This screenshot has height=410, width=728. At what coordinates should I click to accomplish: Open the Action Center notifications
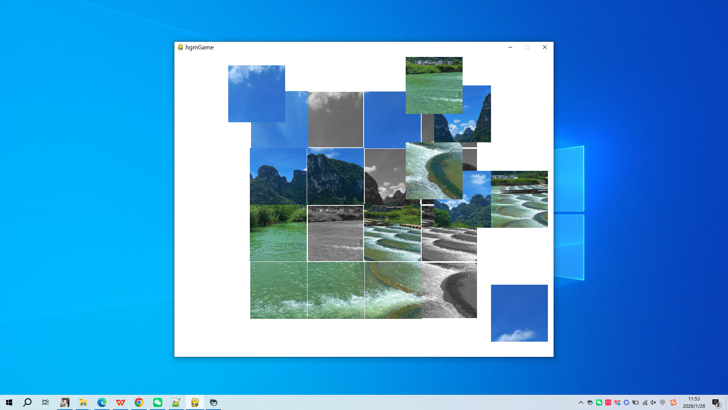[716, 402]
